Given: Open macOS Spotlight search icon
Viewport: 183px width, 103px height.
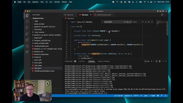Looking at the screenshot, I should coord(148,2).
